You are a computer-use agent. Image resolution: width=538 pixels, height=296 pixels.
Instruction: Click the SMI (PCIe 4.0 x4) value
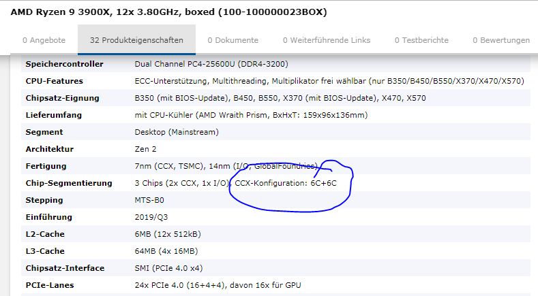(x=169, y=268)
